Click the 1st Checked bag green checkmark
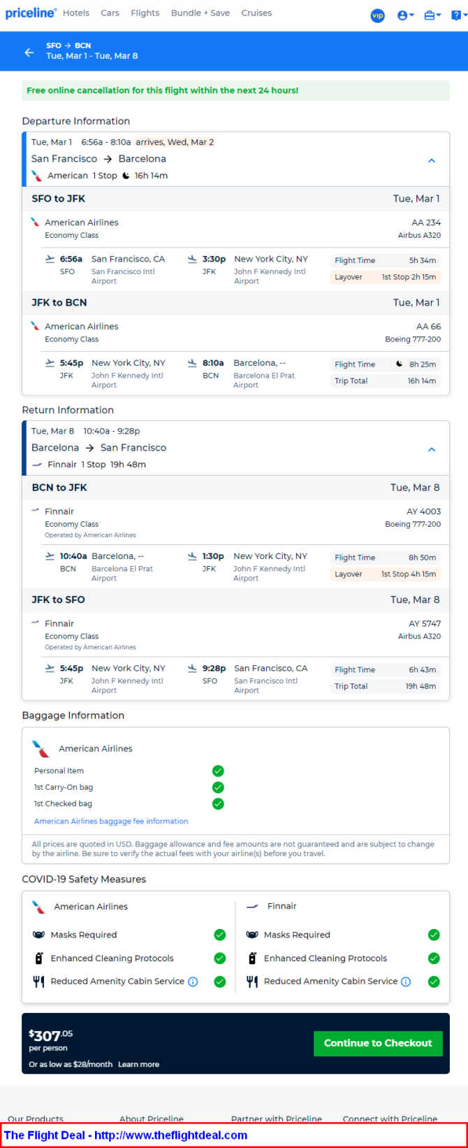This screenshot has width=468, height=1148. click(x=218, y=804)
